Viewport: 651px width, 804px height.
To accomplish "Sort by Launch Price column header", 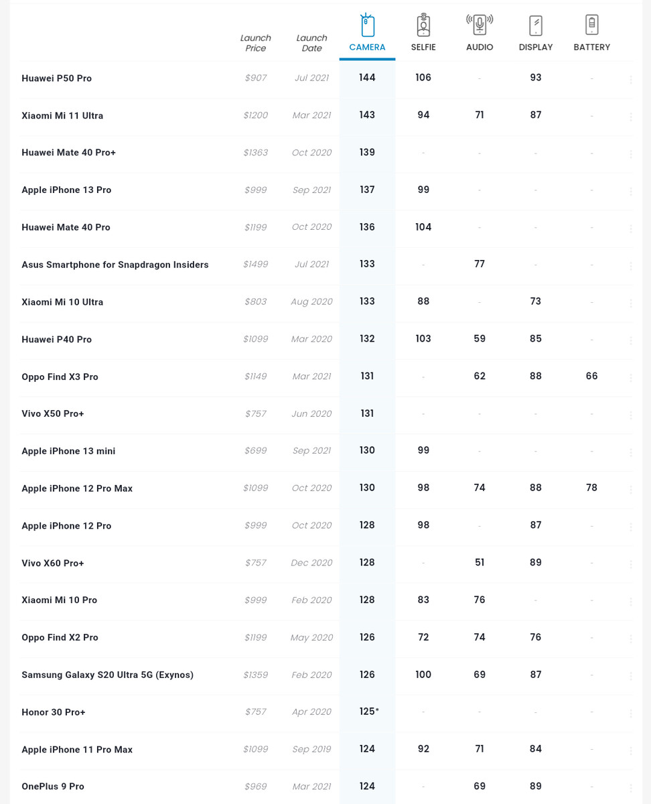I will pos(255,43).
